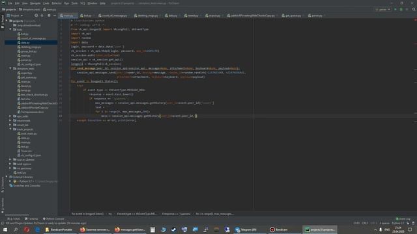The width and height of the screenshot is (417, 234).
Task: Start debugging with the green bug icon
Action: 401,9
